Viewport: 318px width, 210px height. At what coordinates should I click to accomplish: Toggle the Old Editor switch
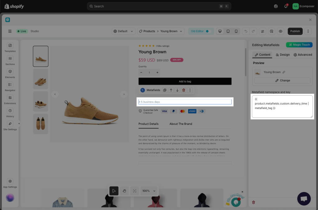pos(208,31)
